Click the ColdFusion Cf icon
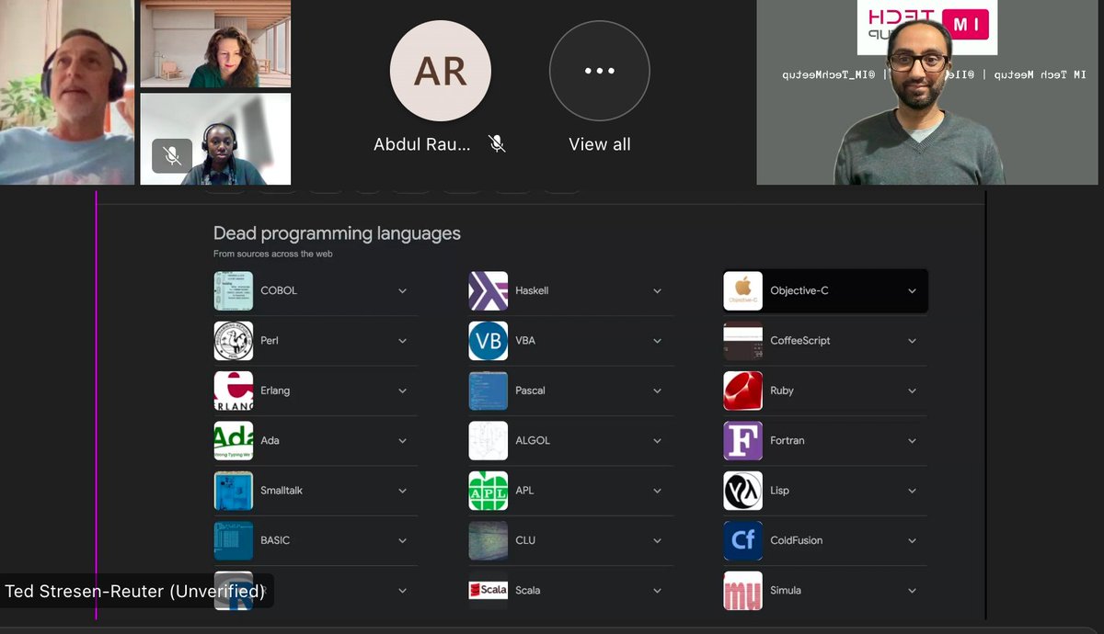 (x=743, y=540)
